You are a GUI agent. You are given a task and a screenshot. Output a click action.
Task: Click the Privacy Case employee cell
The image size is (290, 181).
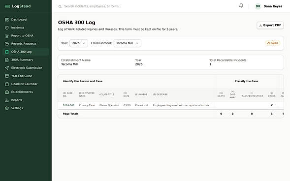point(87,105)
